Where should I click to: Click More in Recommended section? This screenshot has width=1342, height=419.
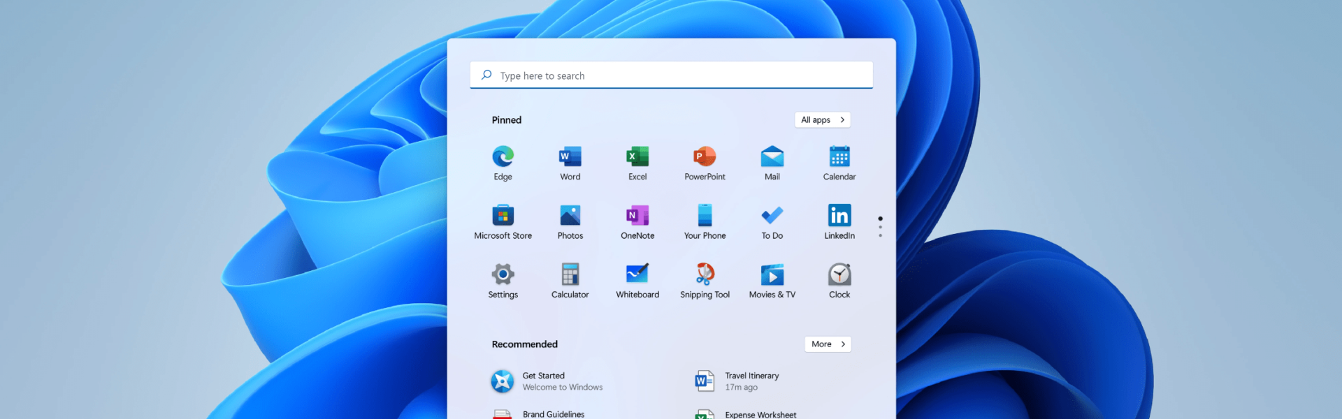pos(828,344)
